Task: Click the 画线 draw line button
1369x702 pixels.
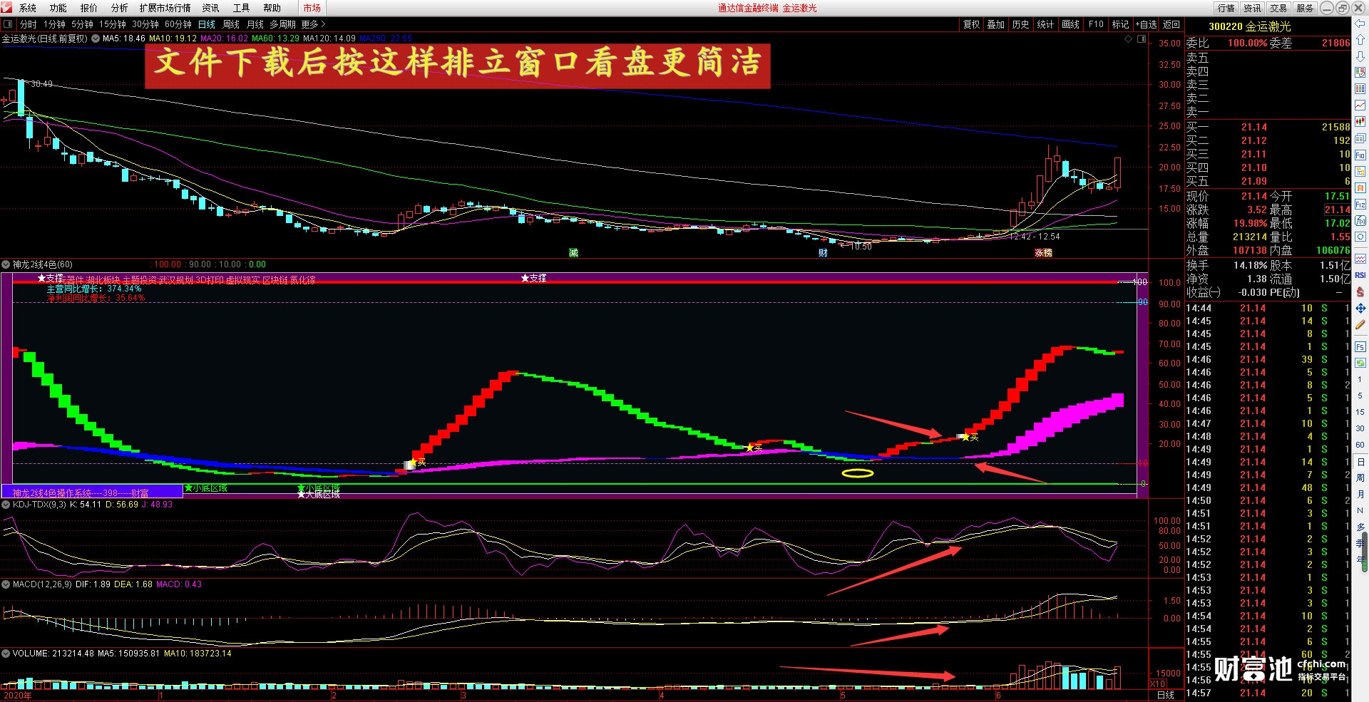Action: [x=1071, y=24]
